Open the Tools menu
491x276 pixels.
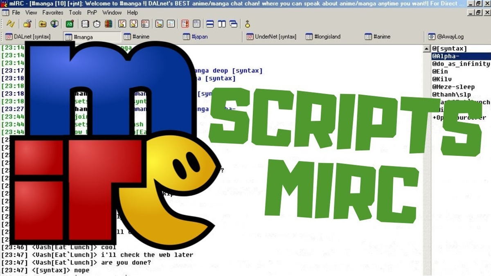[x=75, y=13]
